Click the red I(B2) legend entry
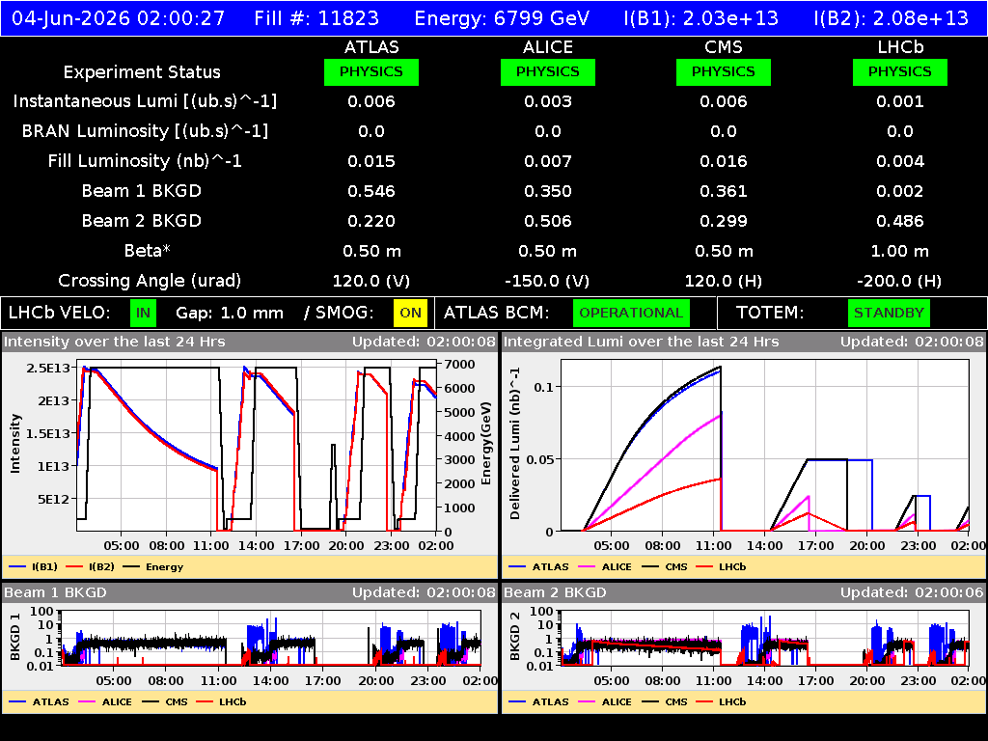 pyautogui.click(x=90, y=566)
